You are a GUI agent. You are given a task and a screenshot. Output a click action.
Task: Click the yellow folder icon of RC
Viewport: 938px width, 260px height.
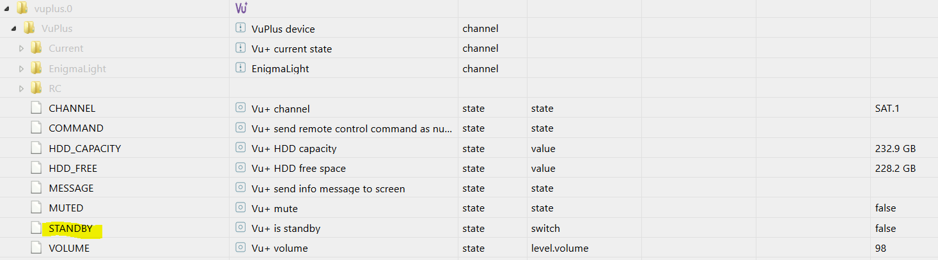click(x=36, y=88)
